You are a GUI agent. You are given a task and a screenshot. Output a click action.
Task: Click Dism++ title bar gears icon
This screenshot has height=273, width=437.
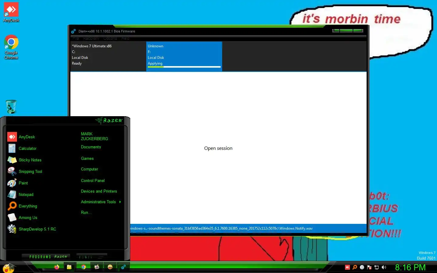pyautogui.click(x=73, y=31)
